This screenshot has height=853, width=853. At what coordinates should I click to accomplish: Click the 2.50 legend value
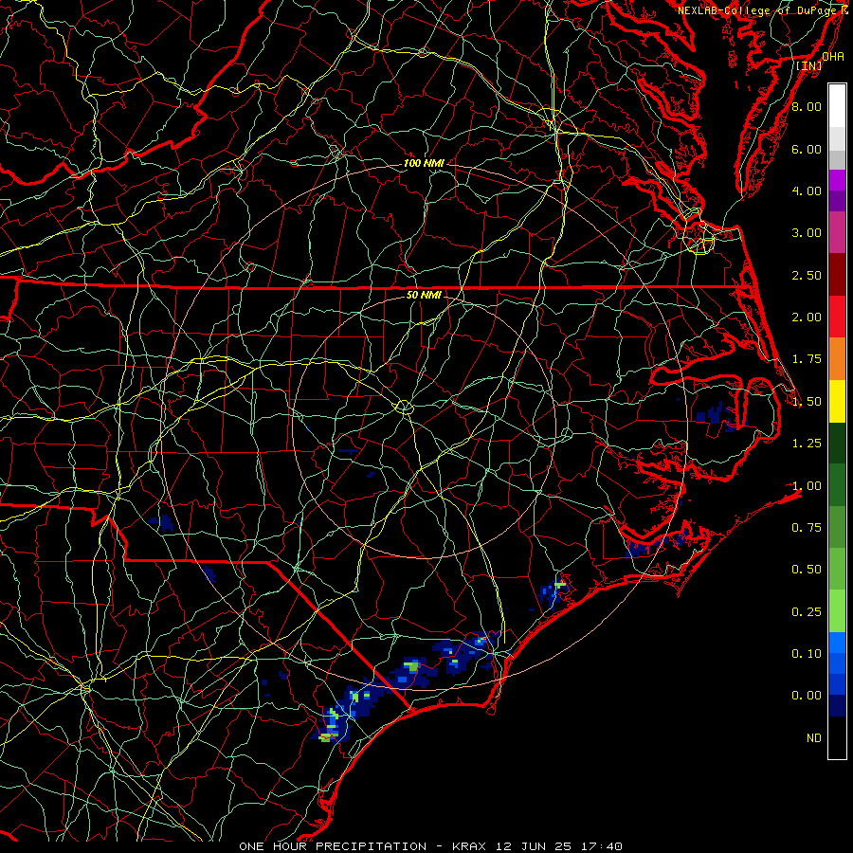pos(807,275)
